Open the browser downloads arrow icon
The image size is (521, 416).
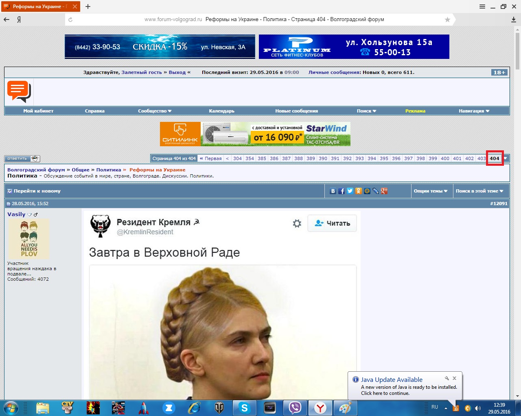(514, 19)
